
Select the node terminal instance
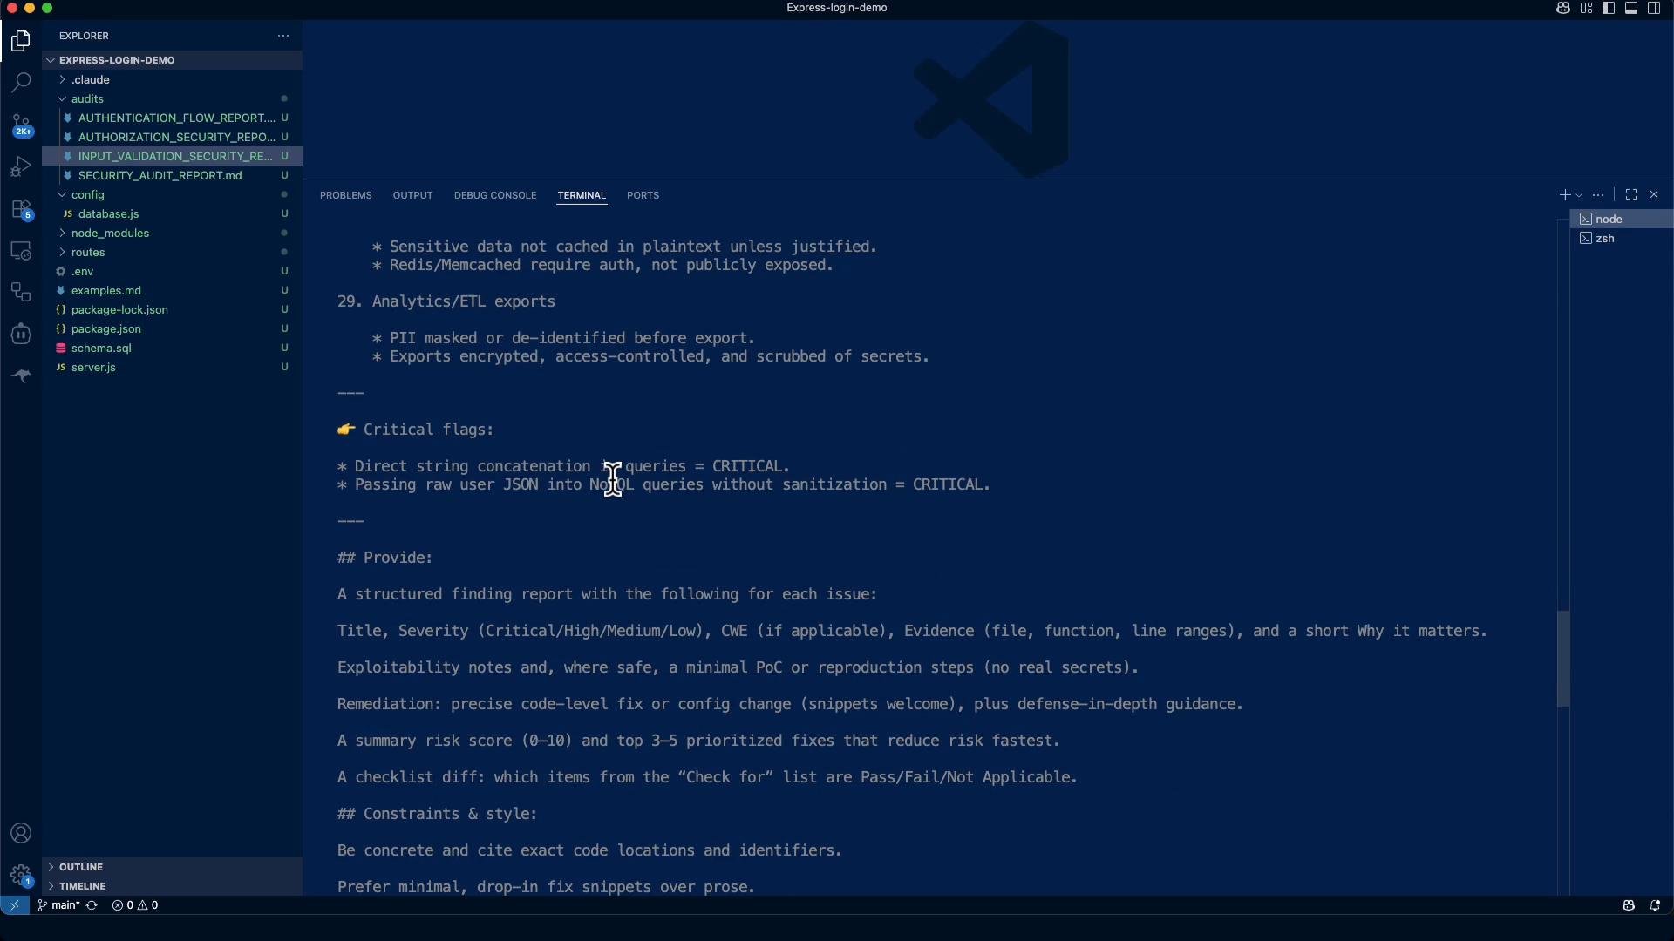pos(1622,220)
